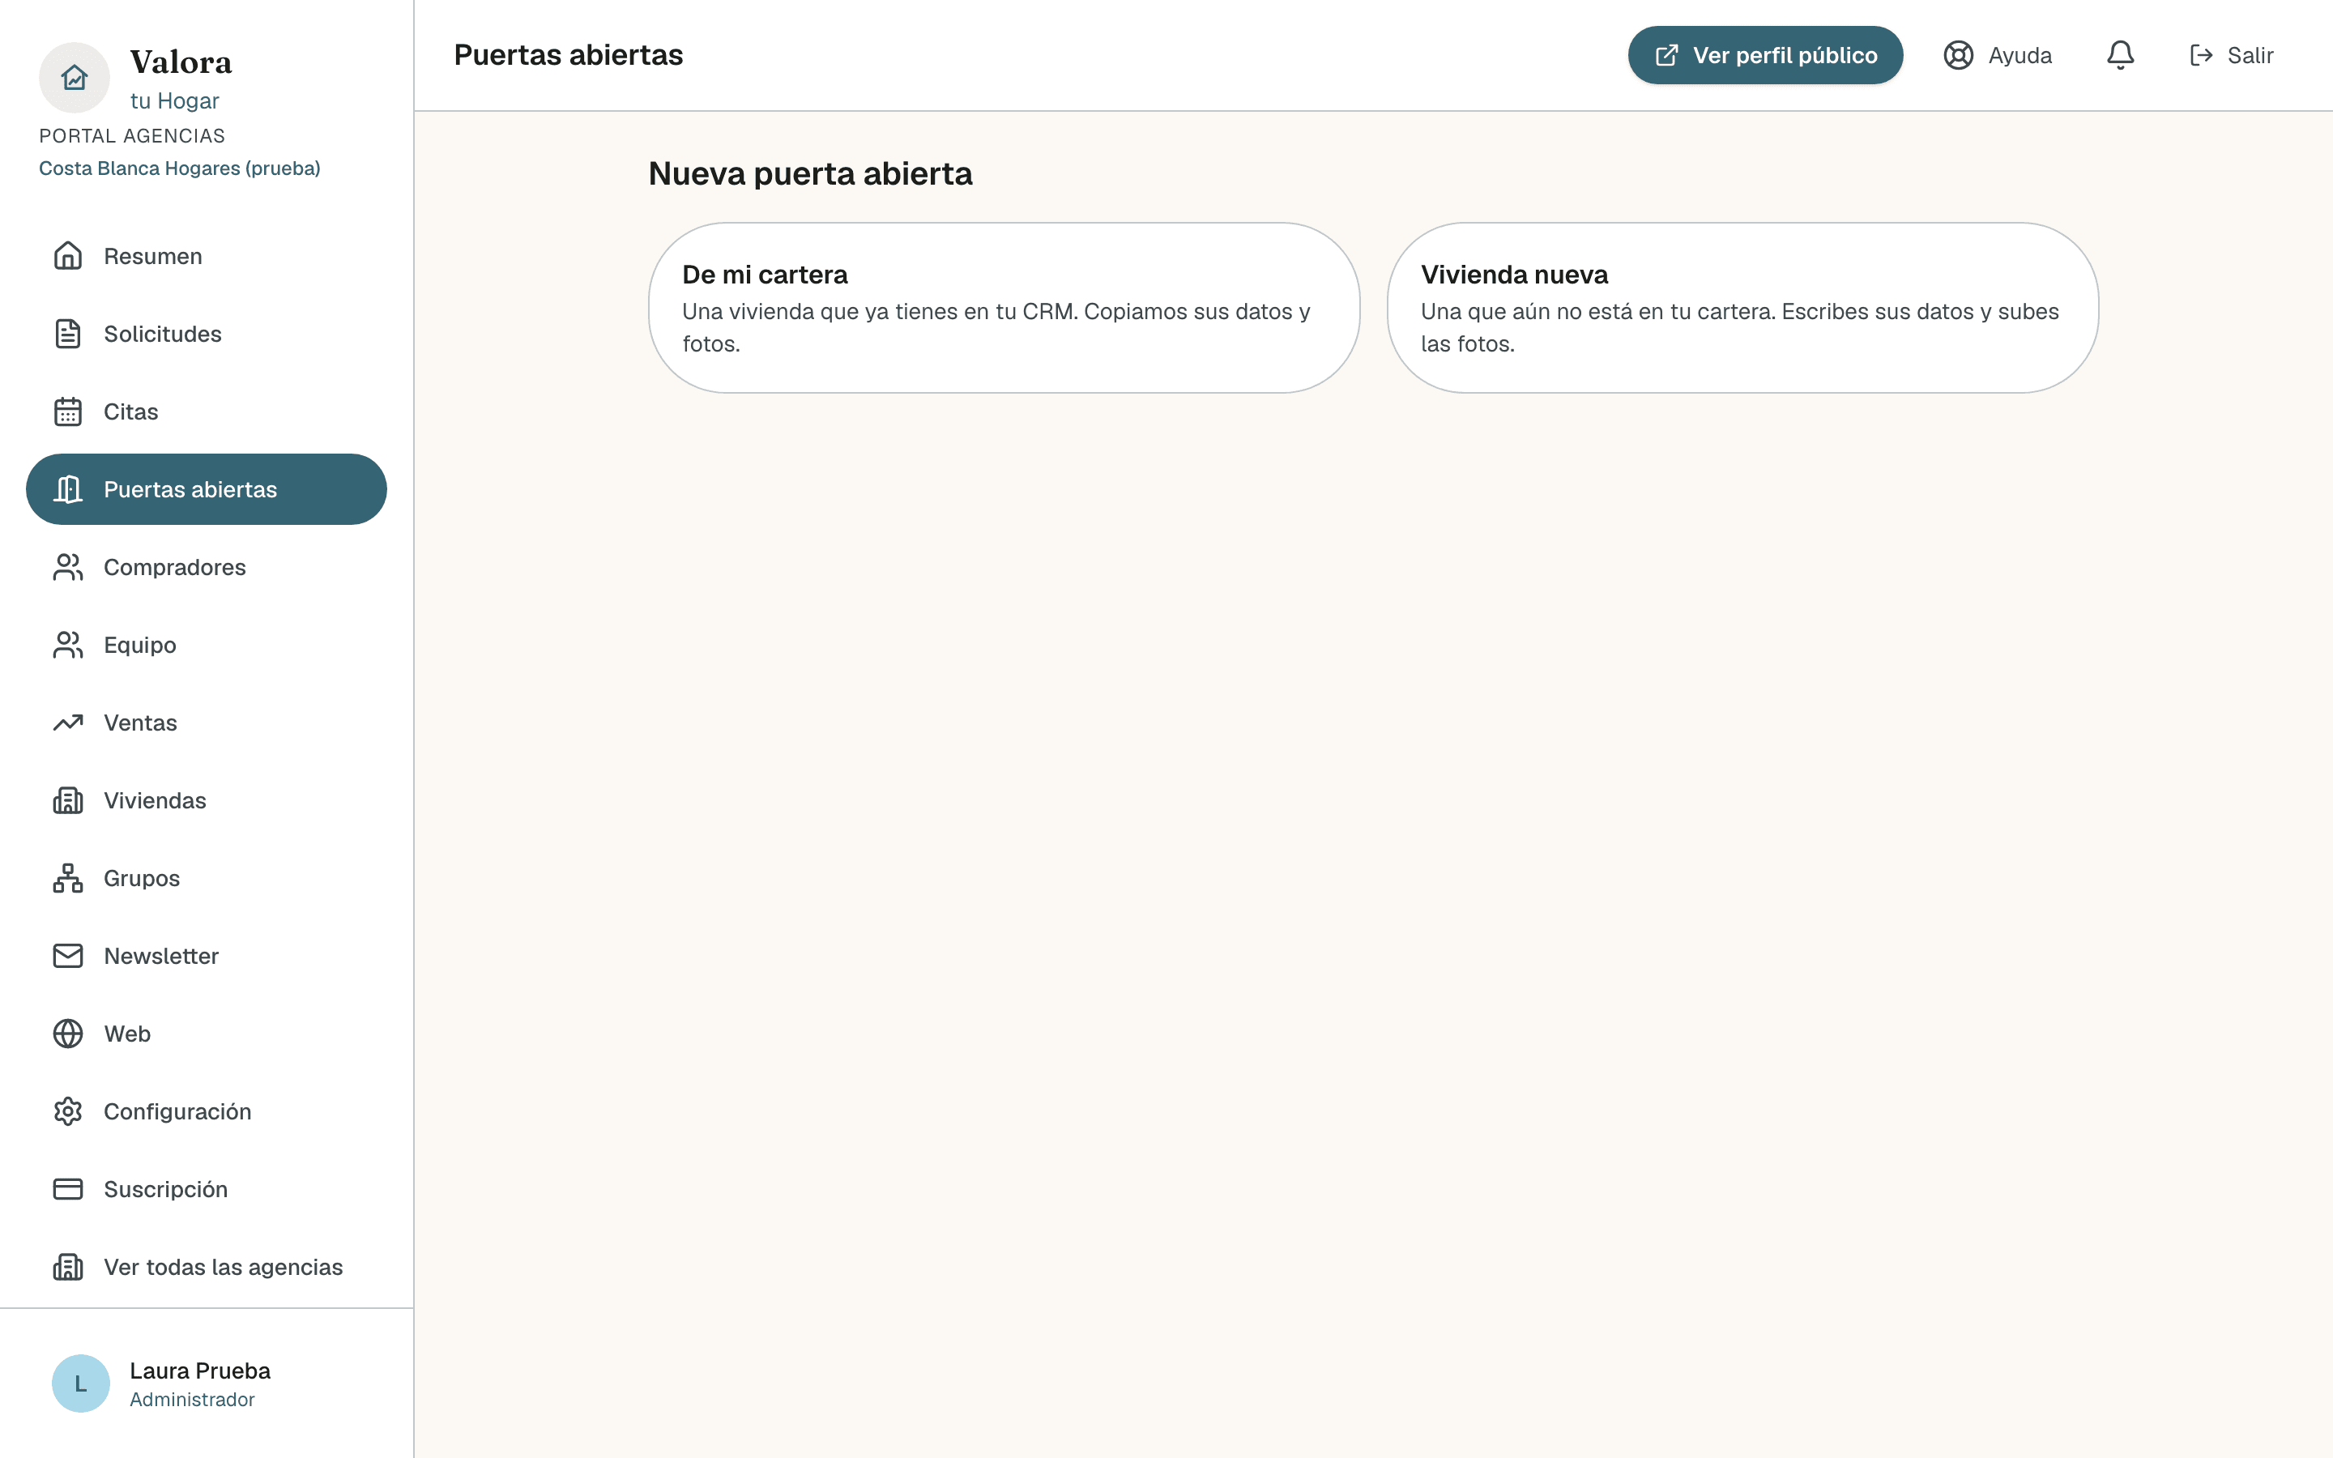This screenshot has width=2333, height=1458.
Task: Select Newsletter from the sidebar
Action: click(x=207, y=956)
